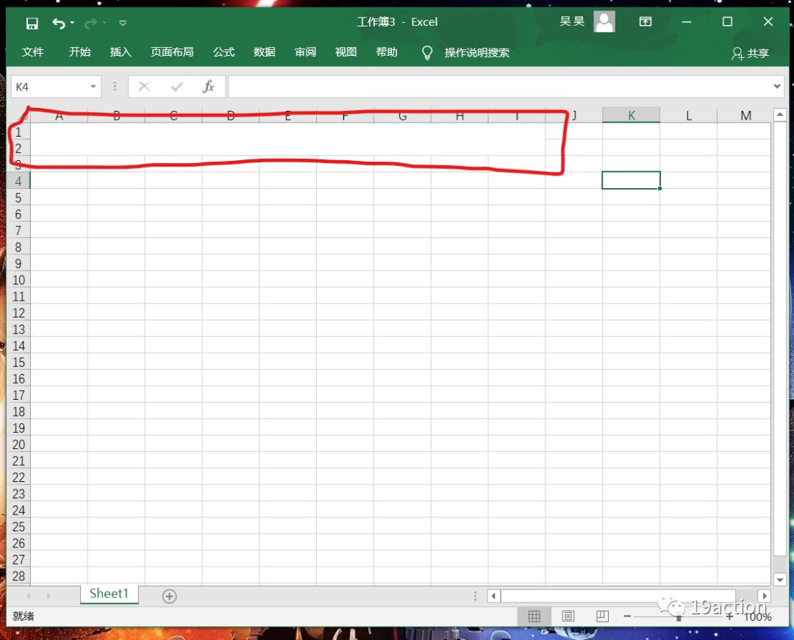Open the 数据 tab

click(x=265, y=52)
